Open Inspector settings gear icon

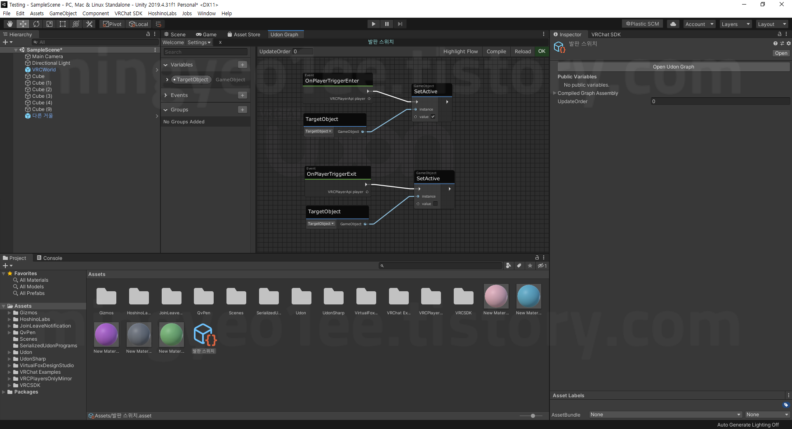(789, 43)
